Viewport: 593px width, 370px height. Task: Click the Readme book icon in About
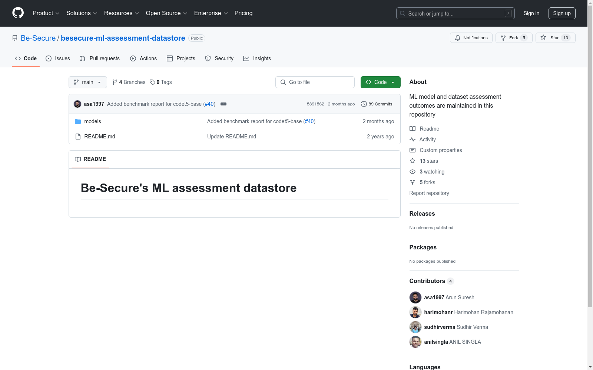[413, 129]
